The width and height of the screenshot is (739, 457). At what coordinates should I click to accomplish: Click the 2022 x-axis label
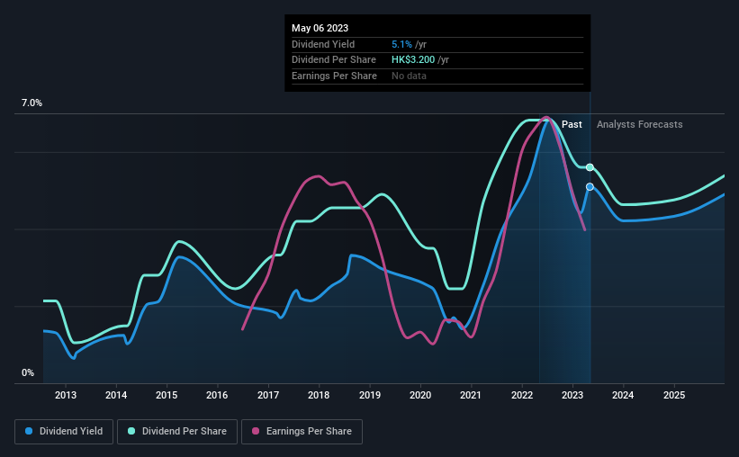[522, 395]
